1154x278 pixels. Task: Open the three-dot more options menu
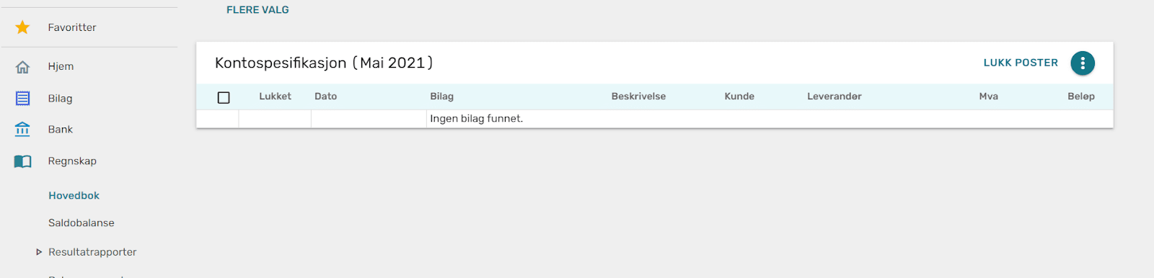point(1082,63)
